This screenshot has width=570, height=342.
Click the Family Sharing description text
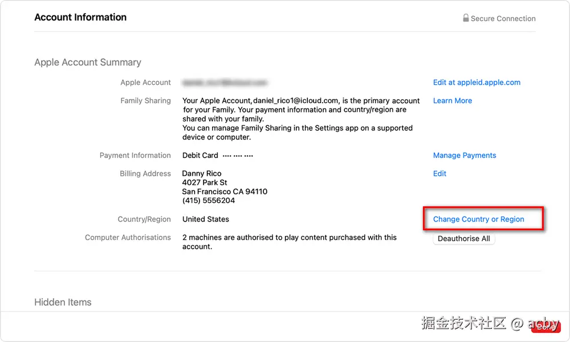301,119
